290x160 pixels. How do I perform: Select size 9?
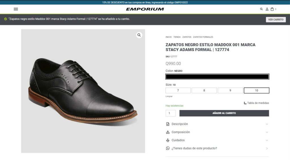[x=230, y=90]
